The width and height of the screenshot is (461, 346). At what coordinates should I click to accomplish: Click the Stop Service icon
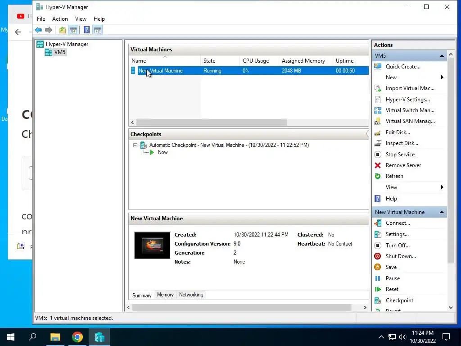[x=378, y=155]
